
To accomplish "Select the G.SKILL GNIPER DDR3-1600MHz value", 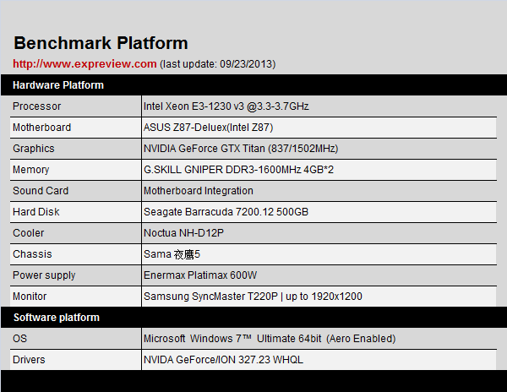I will point(238,170).
